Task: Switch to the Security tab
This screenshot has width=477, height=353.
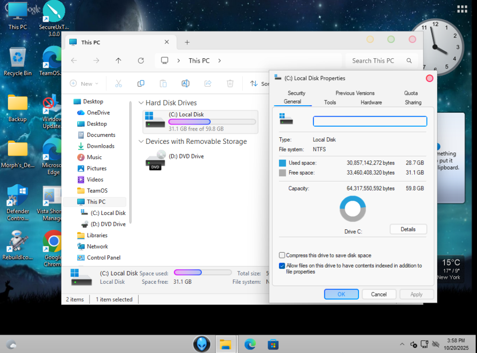Action: 296,93
